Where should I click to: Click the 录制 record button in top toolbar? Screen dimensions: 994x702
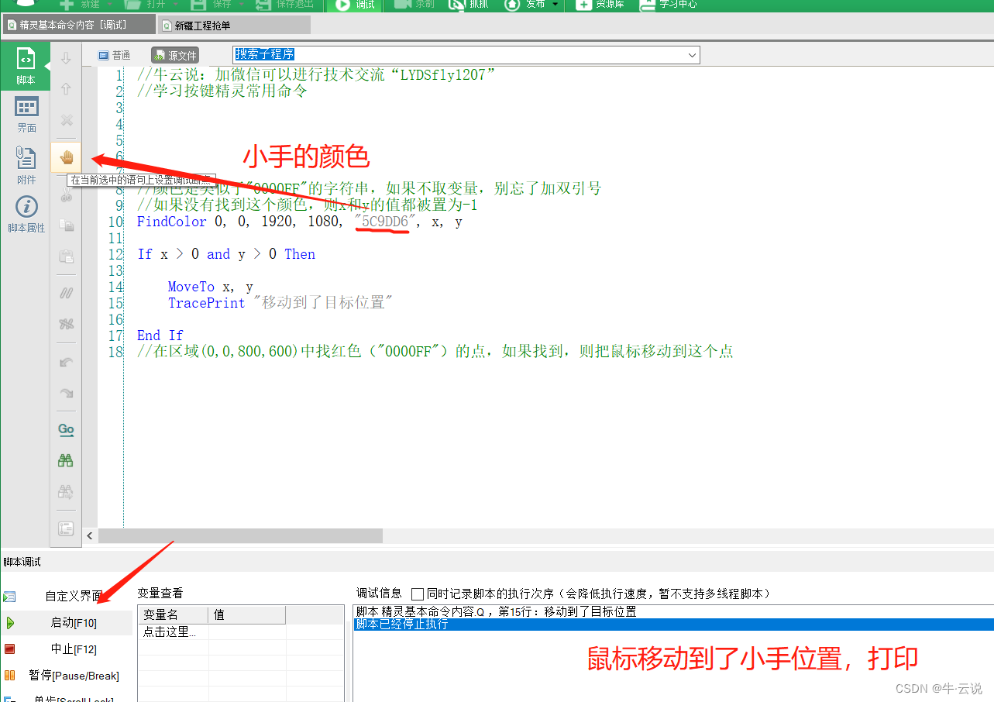(x=414, y=5)
